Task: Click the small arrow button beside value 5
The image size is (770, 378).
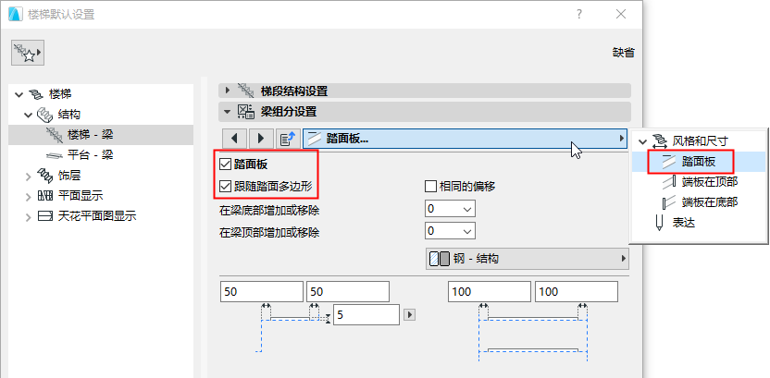Action: [x=409, y=315]
